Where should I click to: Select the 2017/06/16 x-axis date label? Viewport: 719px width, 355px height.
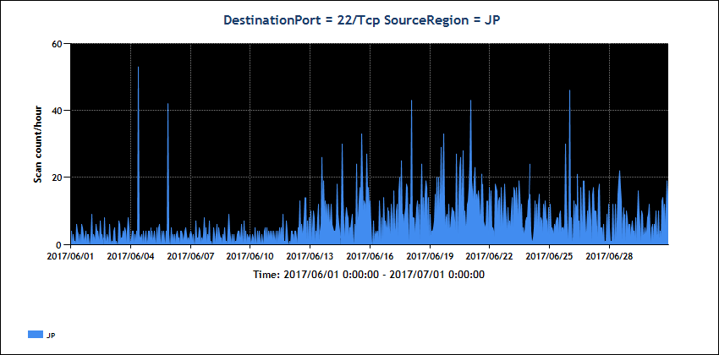[x=370, y=256]
